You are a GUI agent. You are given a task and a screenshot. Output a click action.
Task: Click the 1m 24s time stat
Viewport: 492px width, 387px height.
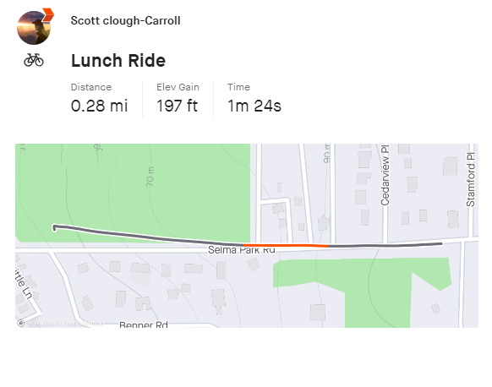click(254, 106)
